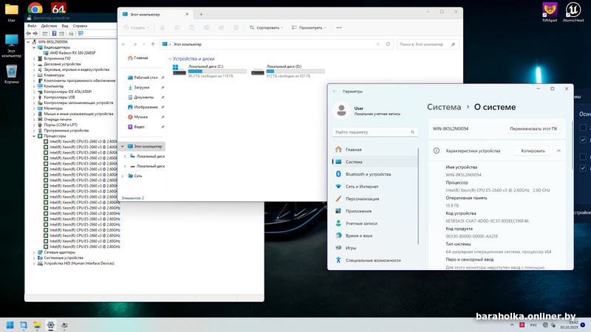Click the Windows Start button on taskbar
The image size is (591, 332).
coord(11,324)
